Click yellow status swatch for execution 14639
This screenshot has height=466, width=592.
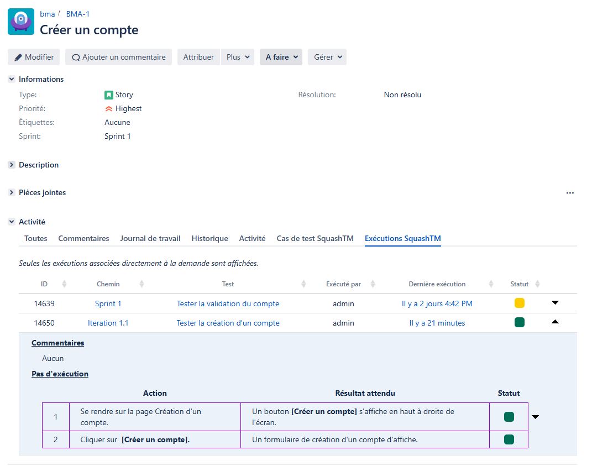coord(519,303)
